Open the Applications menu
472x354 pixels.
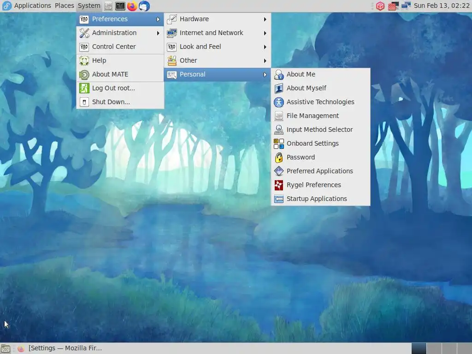33,6
